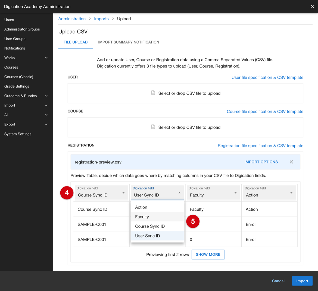The image size is (318, 291).
Task: Close the Administration dialog with the X icon
Action: coord(312,7)
